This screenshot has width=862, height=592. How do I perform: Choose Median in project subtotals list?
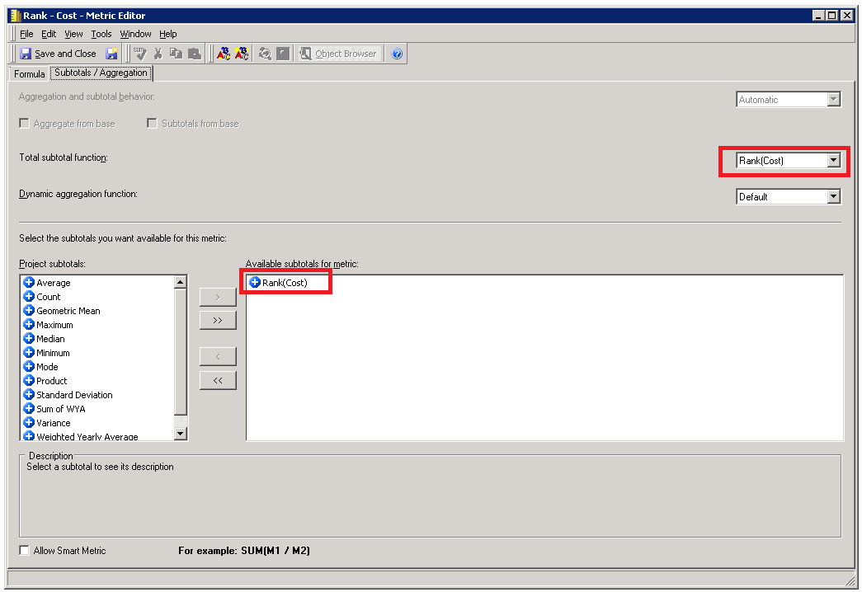(50, 339)
